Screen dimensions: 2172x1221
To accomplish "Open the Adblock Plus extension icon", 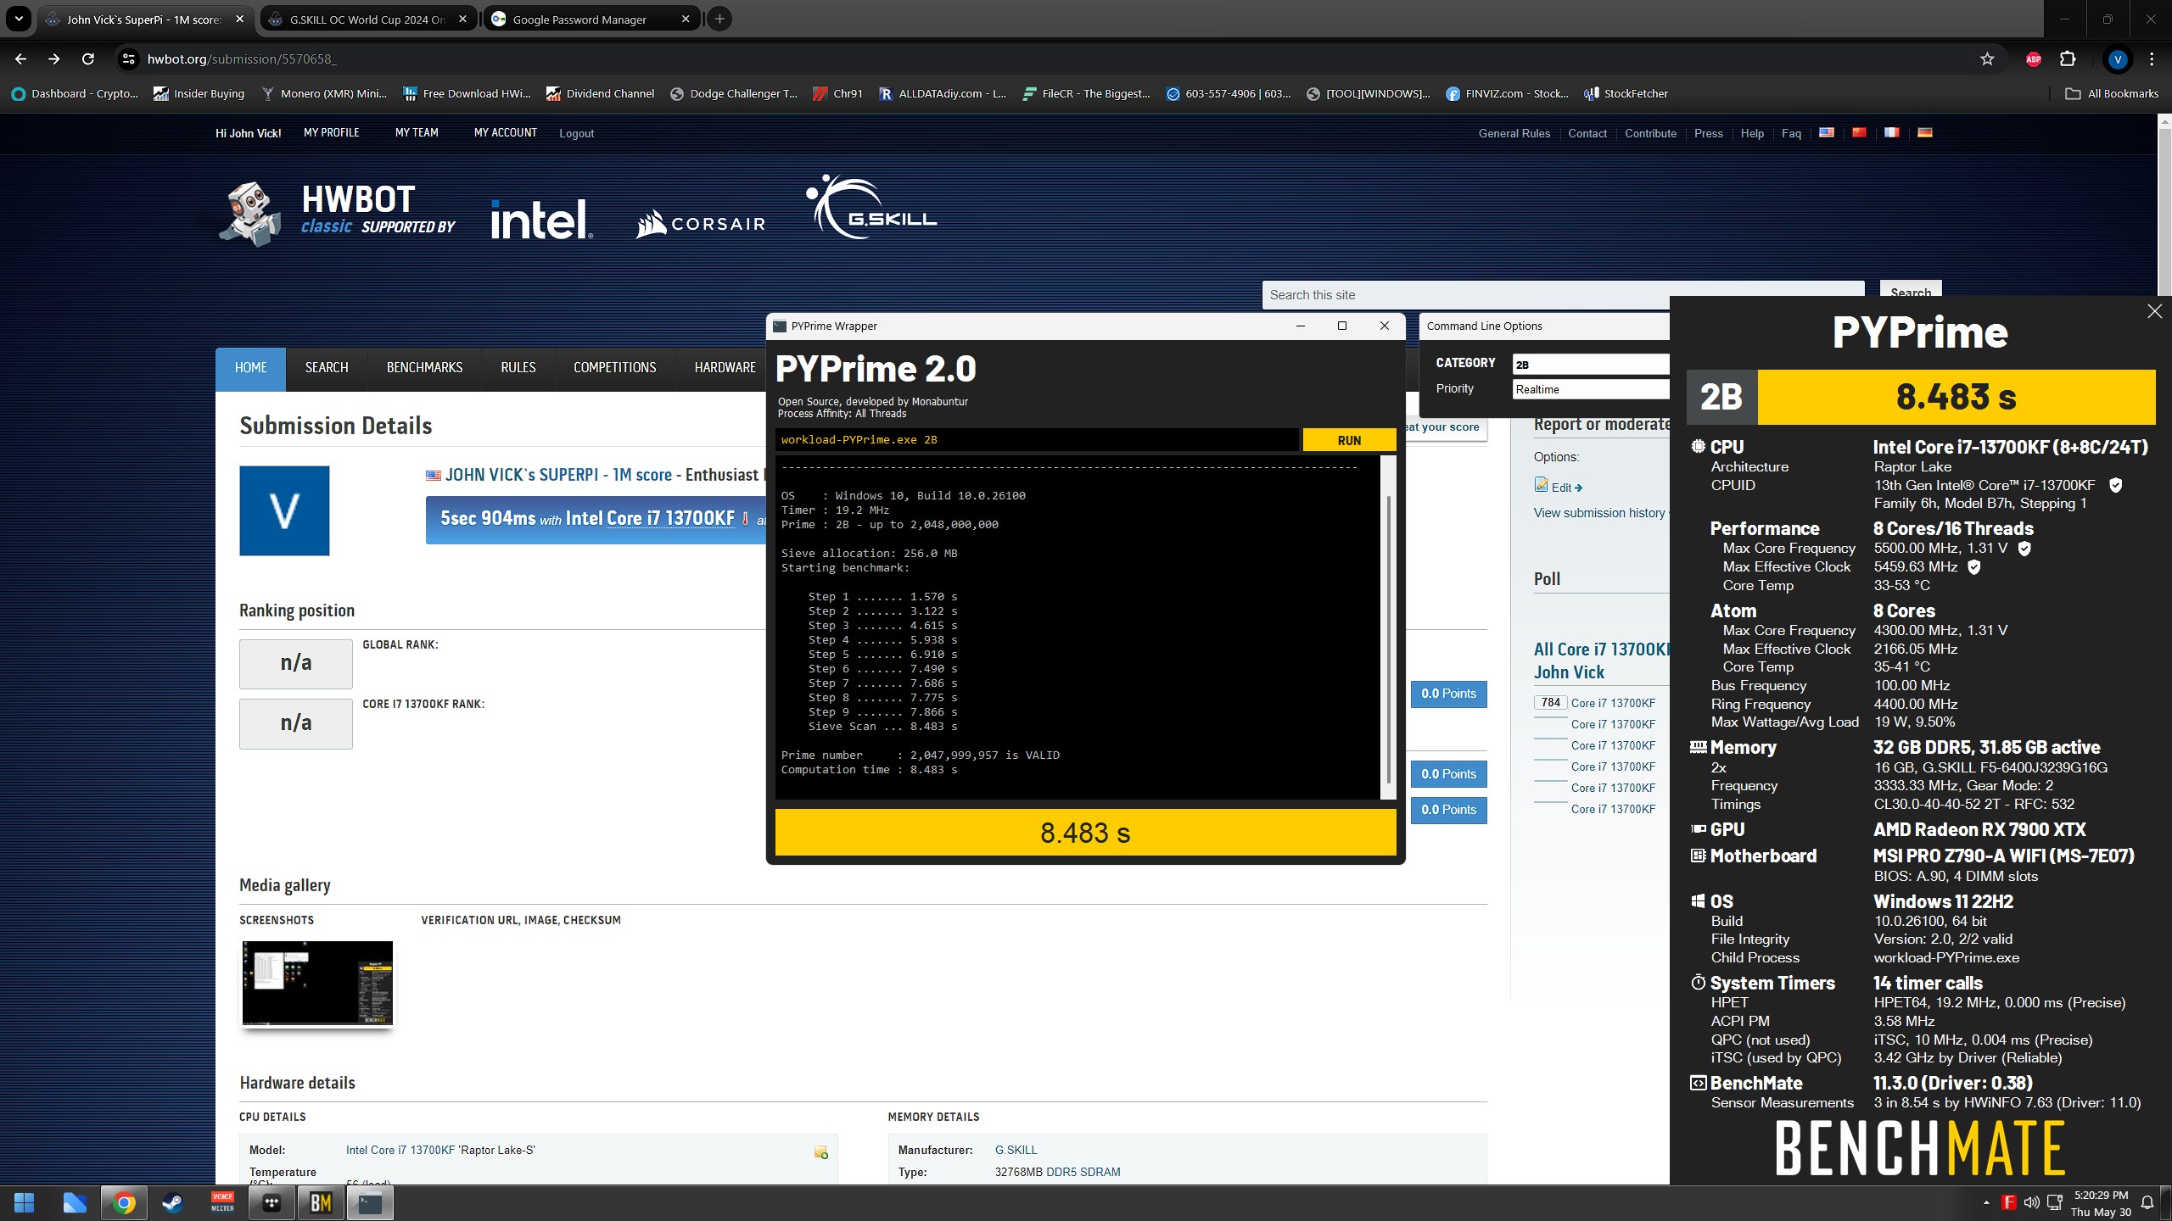I will 2033,59.
